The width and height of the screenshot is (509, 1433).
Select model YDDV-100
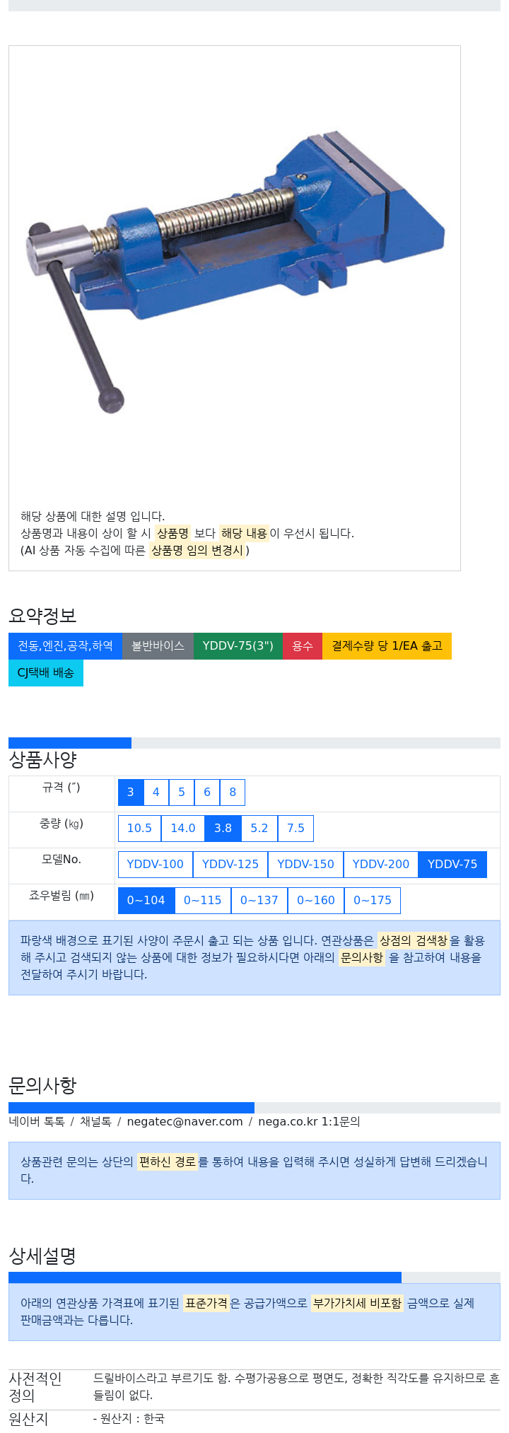[x=156, y=865]
